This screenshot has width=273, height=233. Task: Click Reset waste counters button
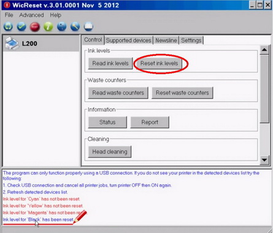(182, 93)
